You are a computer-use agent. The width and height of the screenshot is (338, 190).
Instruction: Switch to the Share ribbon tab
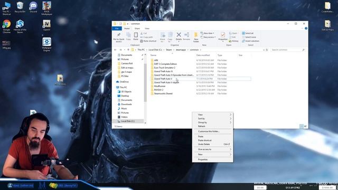(137, 28)
